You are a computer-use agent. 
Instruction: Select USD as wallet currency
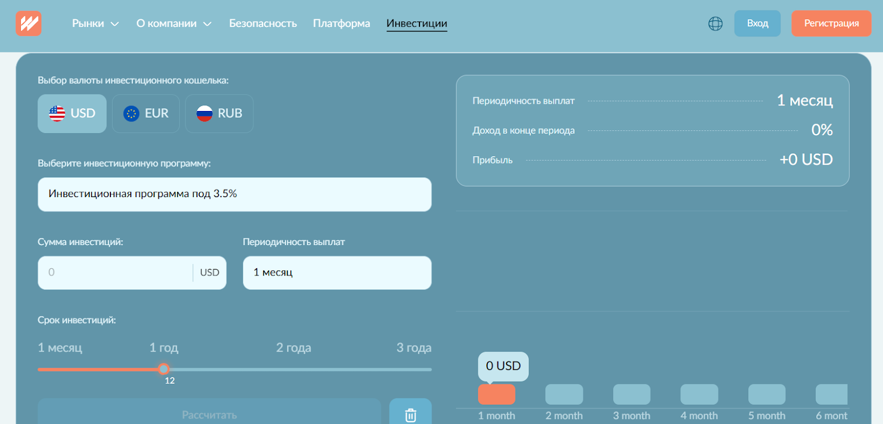72,114
